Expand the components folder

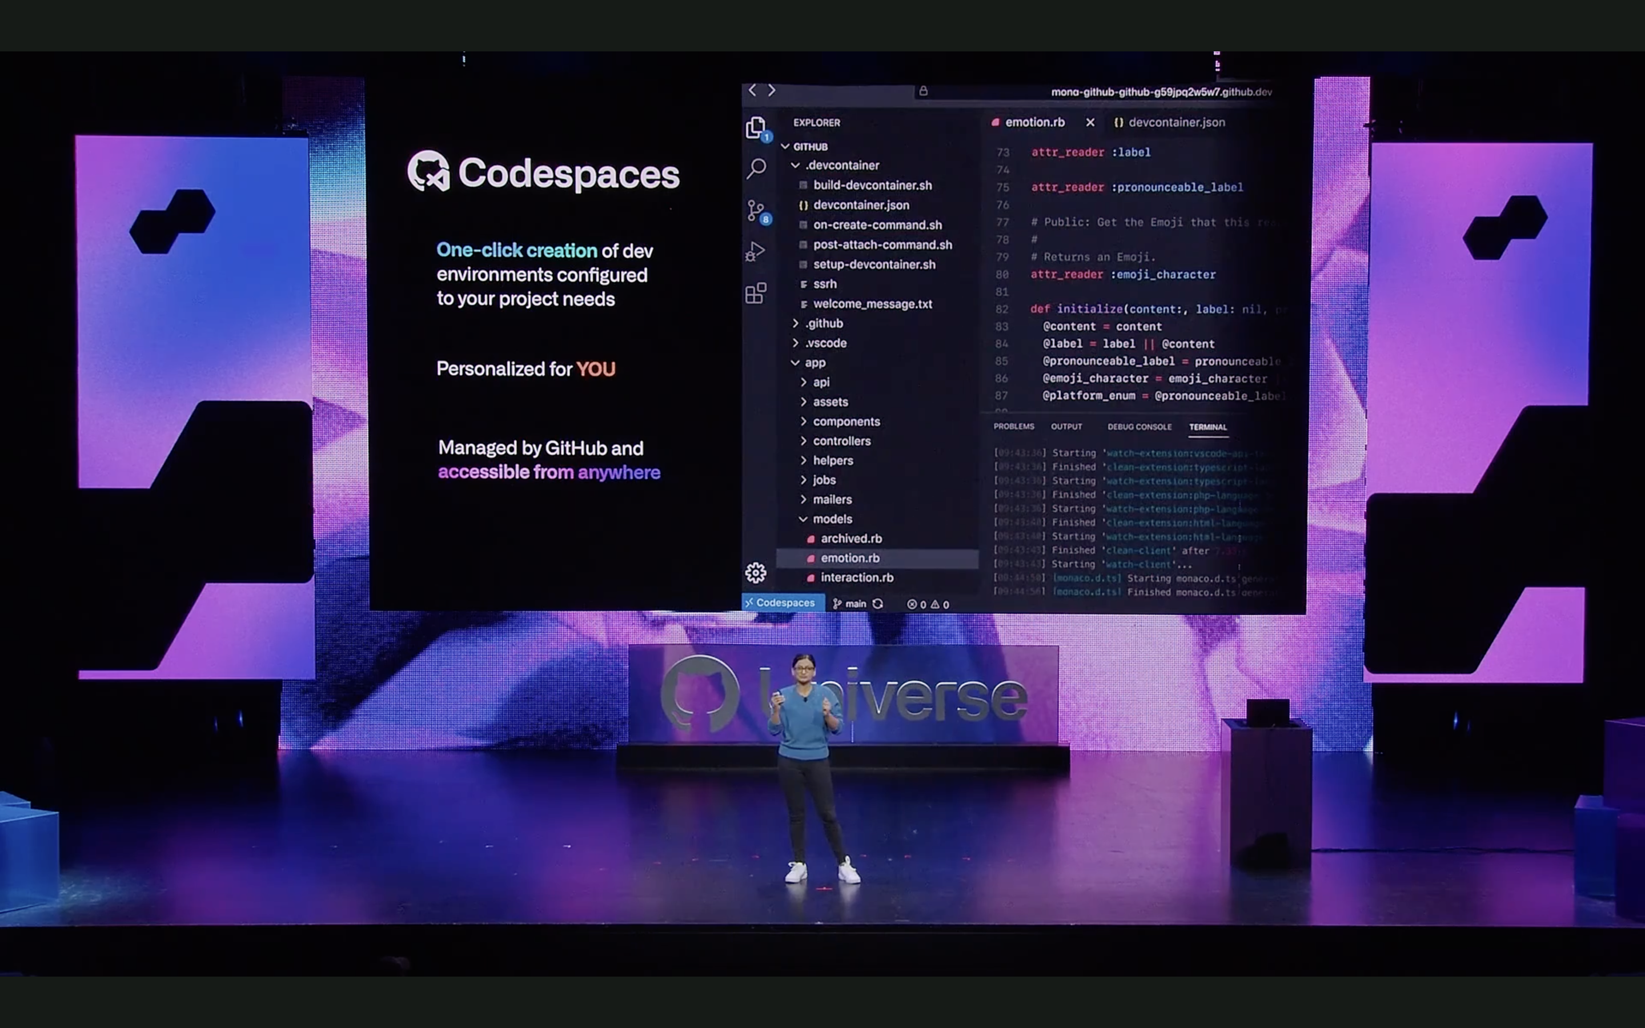(x=840, y=421)
